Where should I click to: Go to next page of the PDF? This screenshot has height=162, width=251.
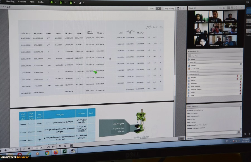[6, 150]
